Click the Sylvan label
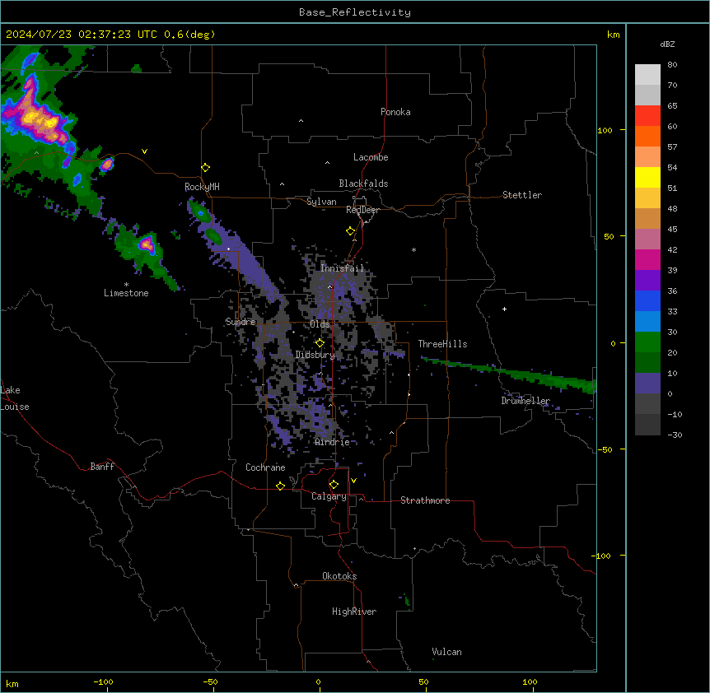 321,202
